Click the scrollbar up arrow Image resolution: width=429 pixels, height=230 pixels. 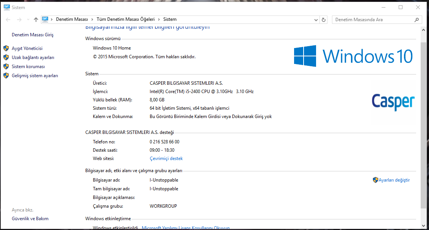tap(423, 30)
